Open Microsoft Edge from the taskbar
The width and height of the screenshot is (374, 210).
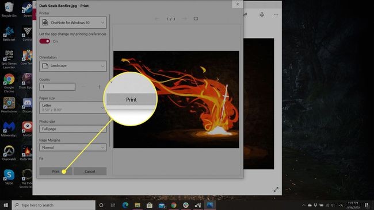(125, 205)
